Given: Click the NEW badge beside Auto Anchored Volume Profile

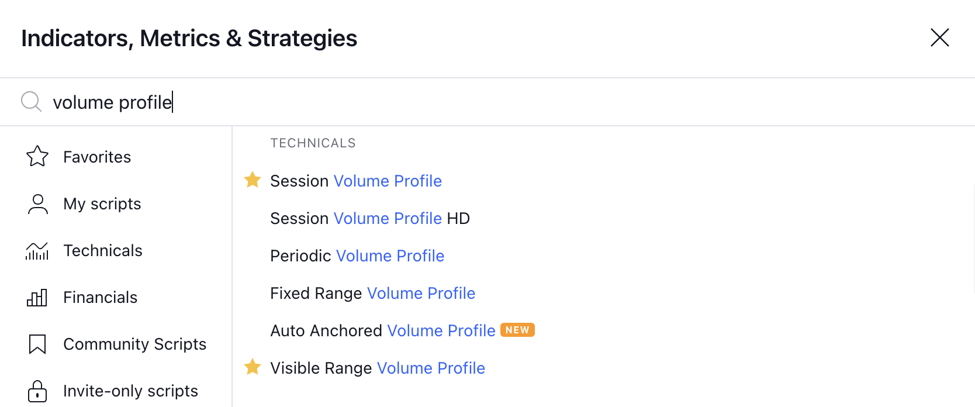Looking at the screenshot, I should click(x=517, y=330).
